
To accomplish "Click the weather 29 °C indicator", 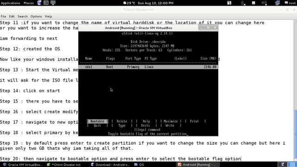I will pos(129,3).
